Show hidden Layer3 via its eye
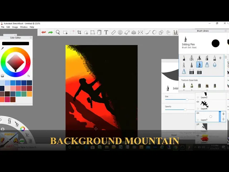The width and height of the screenshot is (229, 172). point(198,124)
